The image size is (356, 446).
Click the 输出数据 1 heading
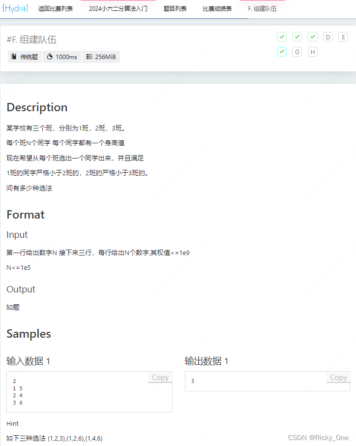pos(206,361)
